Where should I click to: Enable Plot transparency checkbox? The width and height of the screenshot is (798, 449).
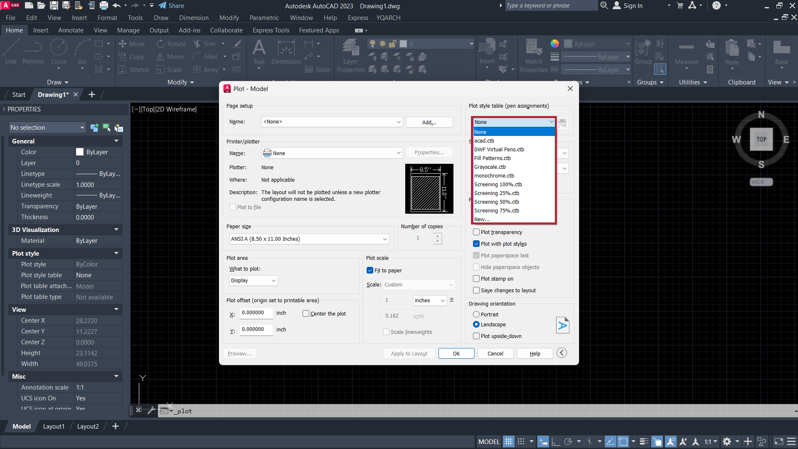[476, 232]
